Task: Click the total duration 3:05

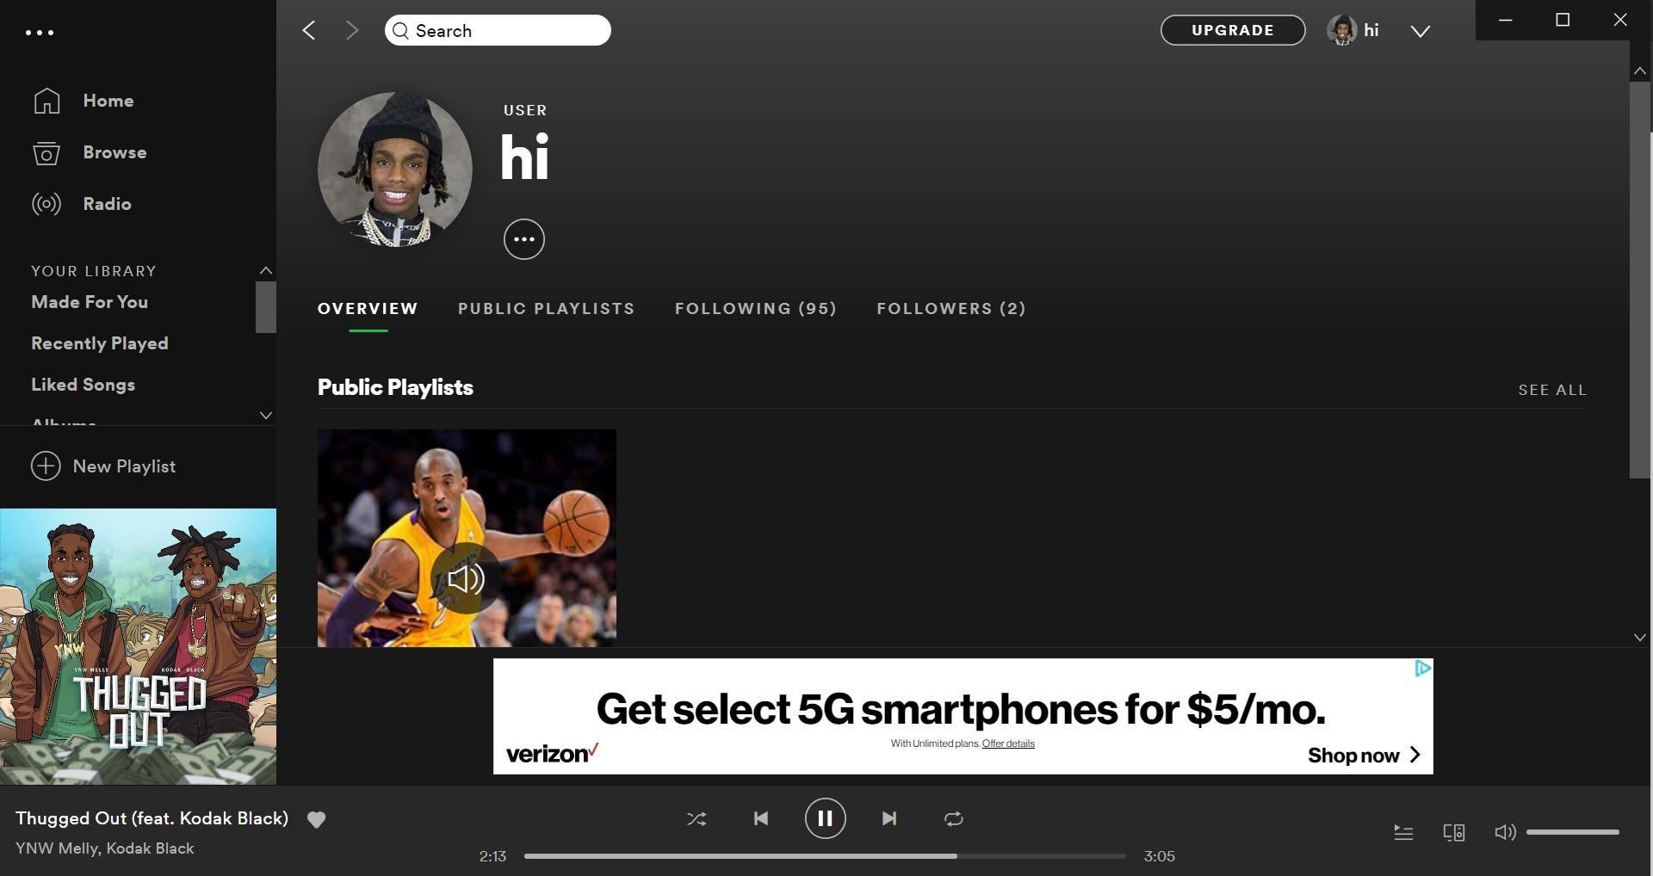Action: 1159,856
